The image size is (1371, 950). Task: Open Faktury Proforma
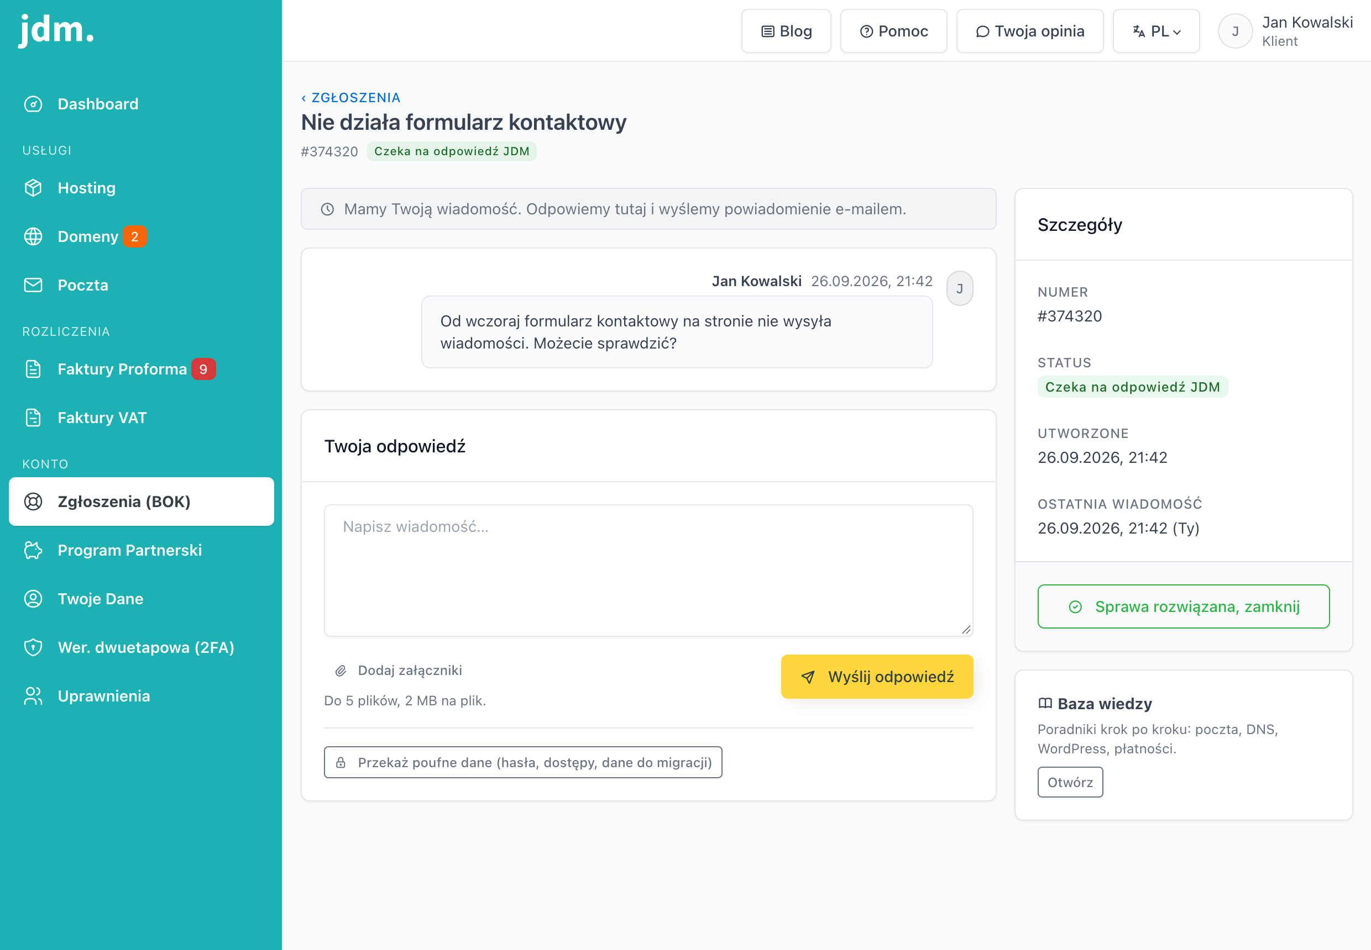(x=141, y=369)
